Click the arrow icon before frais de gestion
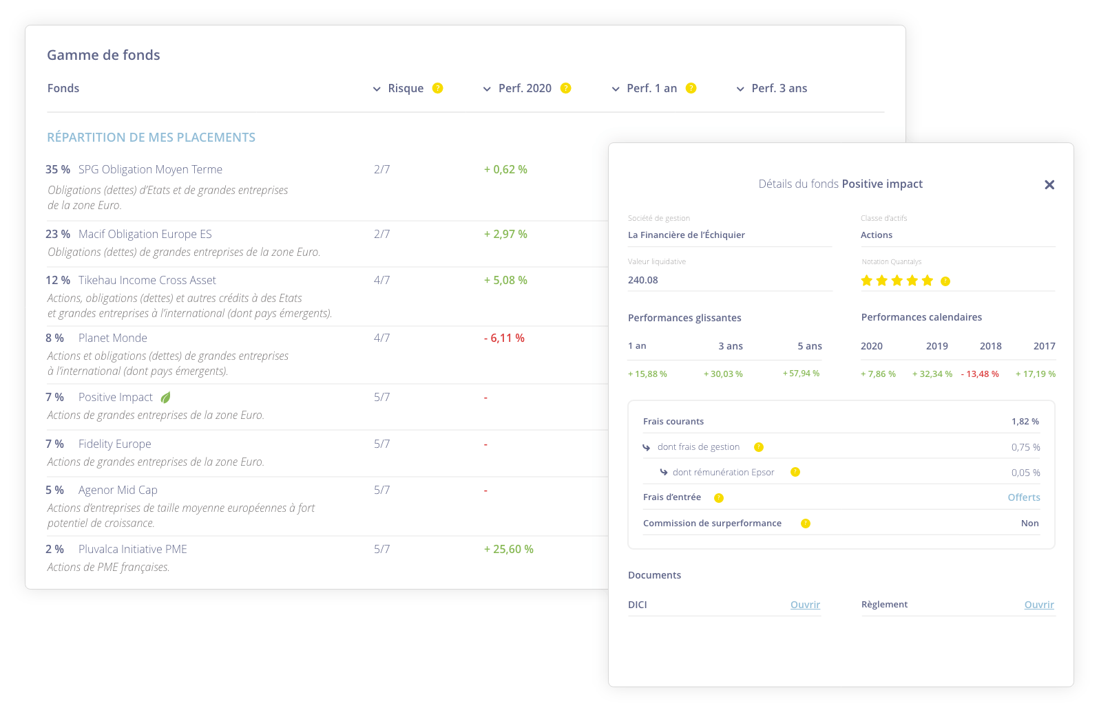1099x712 pixels. point(647,447)
